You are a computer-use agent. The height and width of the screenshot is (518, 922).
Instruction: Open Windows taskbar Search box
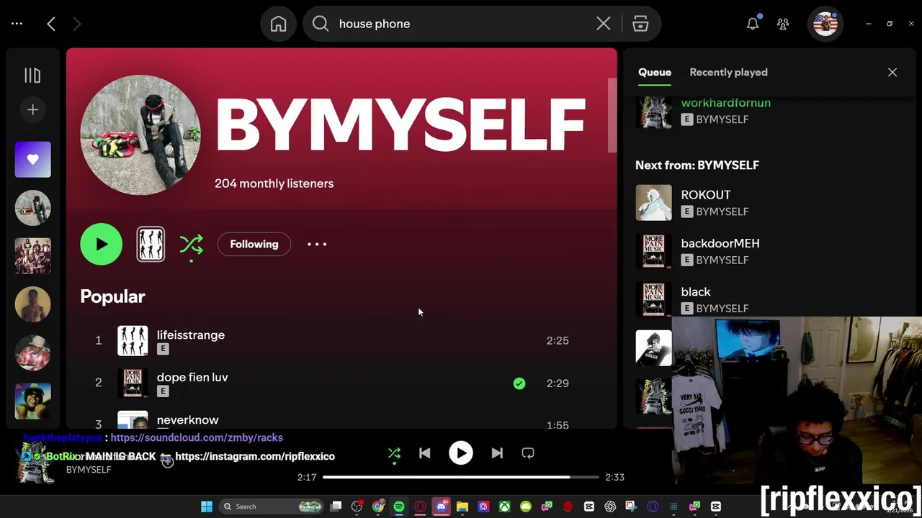click(x=271, y=506)
